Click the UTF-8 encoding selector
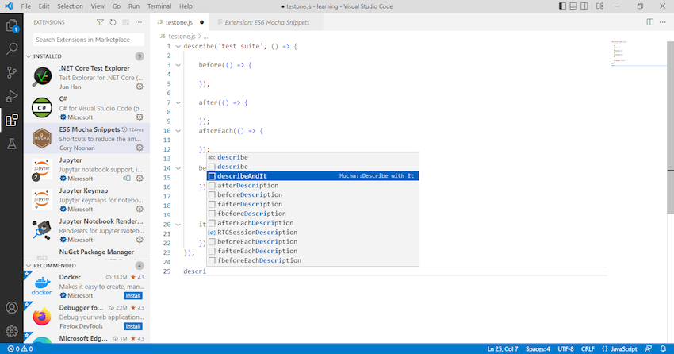 click(565, 348)
